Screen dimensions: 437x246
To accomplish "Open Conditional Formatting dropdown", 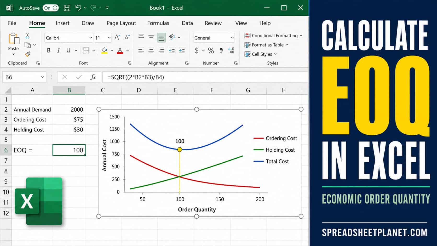I will pyautogui.click(x=273, y=35).
